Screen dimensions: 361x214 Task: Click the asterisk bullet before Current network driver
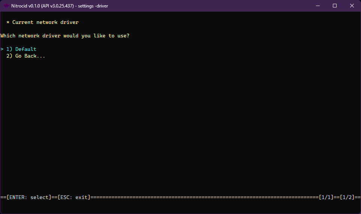tap(8, 22)
